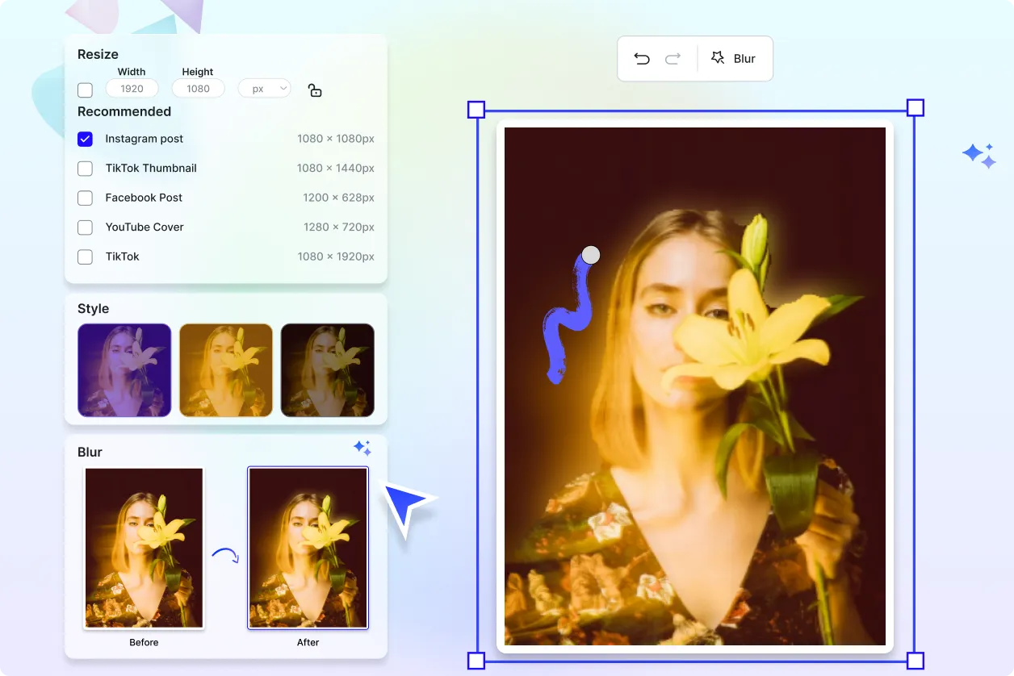Tick the YouTube Cover checkbox

[85, 227]
